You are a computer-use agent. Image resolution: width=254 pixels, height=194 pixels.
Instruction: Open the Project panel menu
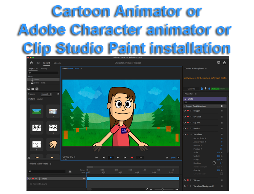pos(37,68)
